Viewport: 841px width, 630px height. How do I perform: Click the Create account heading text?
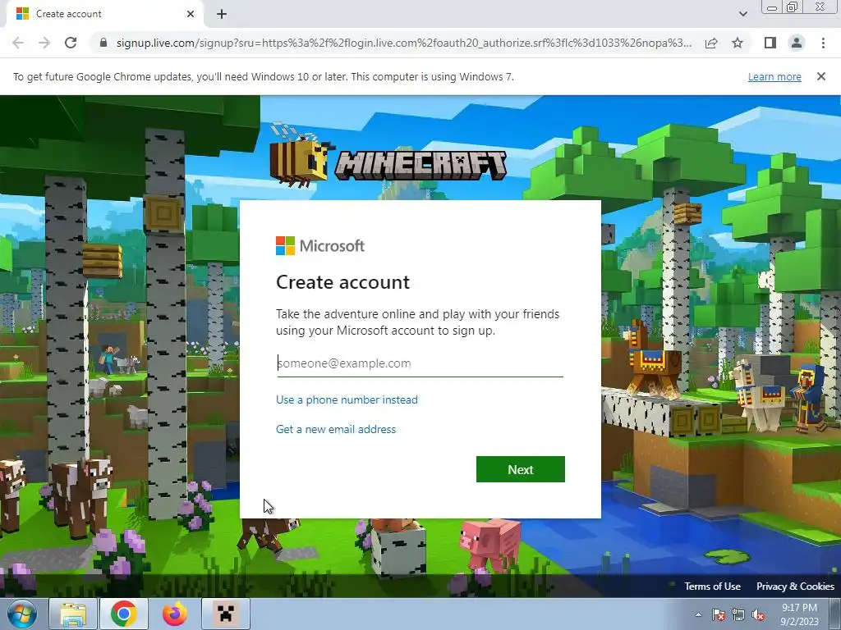coord(342,282)
